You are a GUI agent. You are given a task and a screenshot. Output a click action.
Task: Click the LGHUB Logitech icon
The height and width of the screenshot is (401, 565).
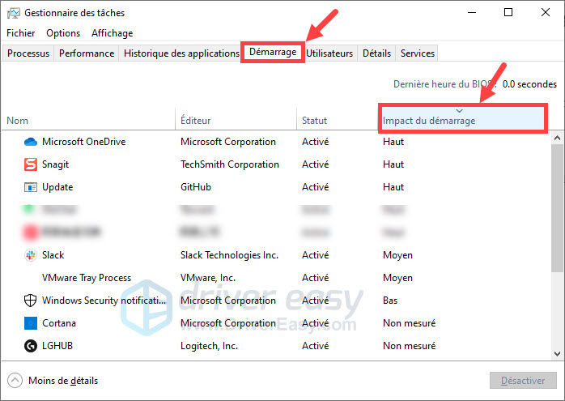[31, 346]
